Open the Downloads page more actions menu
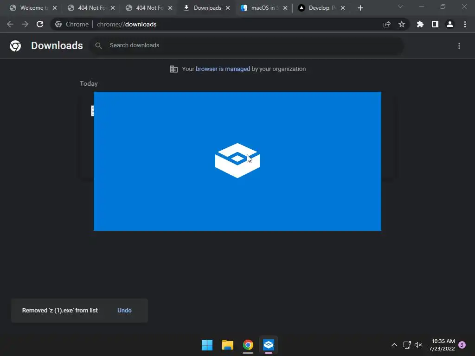475x356 pixels. pos(459,46)
